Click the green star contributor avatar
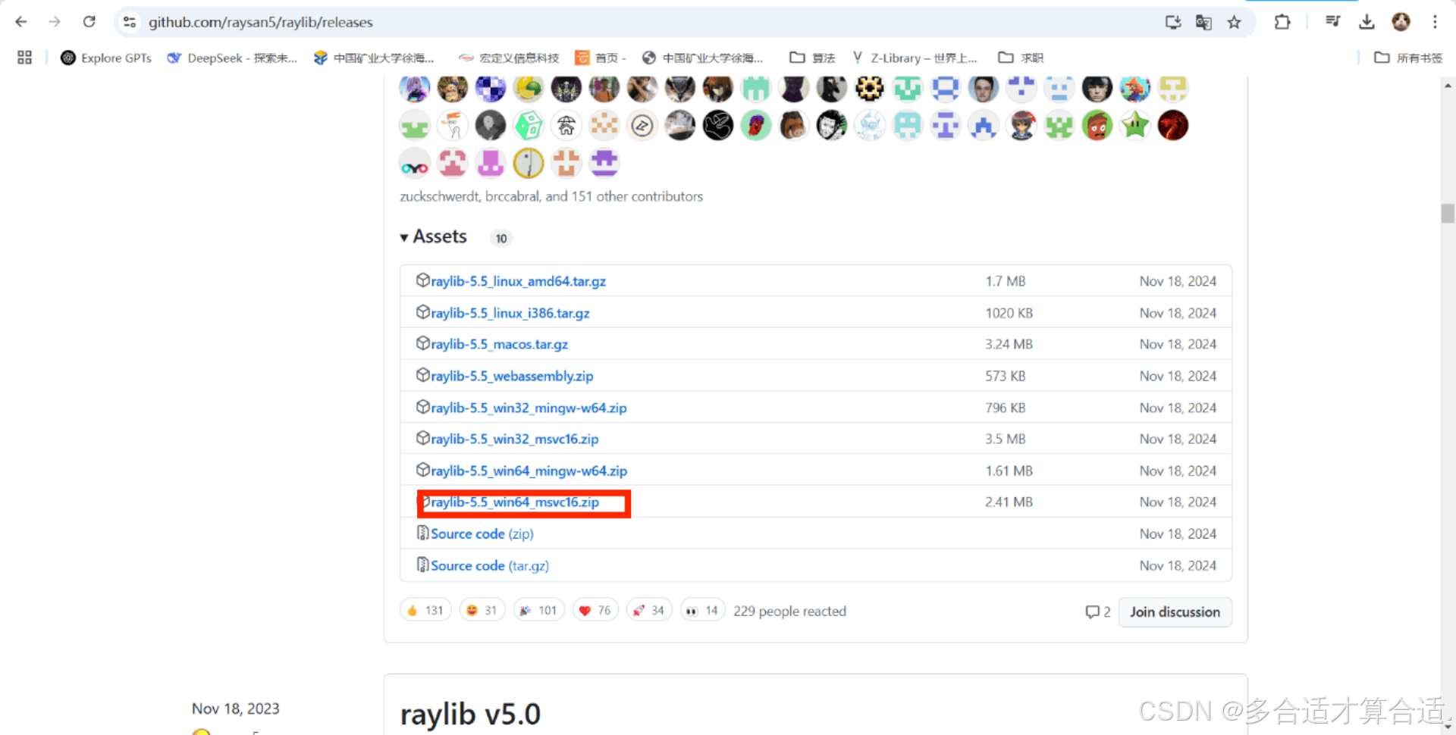The image size is (1456, 735). (x=1134, y=126)
